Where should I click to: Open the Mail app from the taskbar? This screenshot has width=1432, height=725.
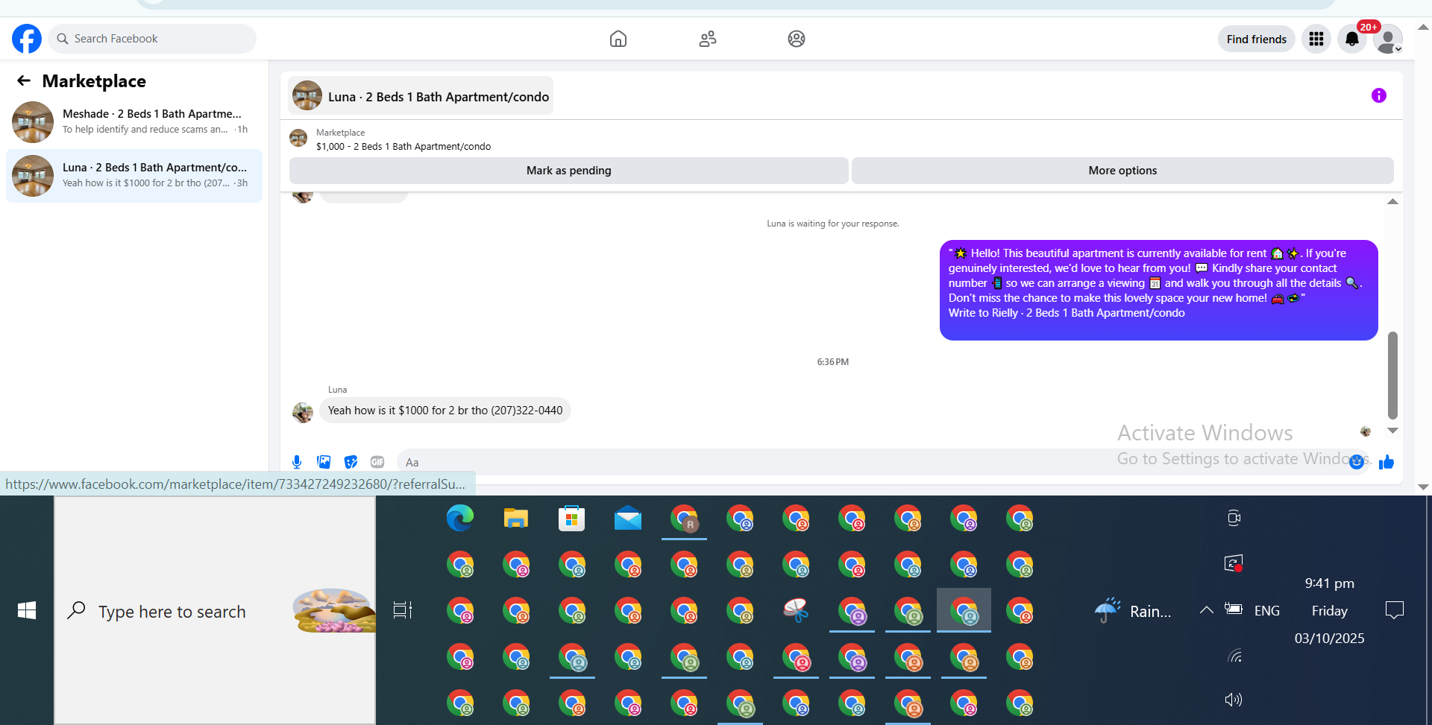pyautogui.click(x=628, y=518)
